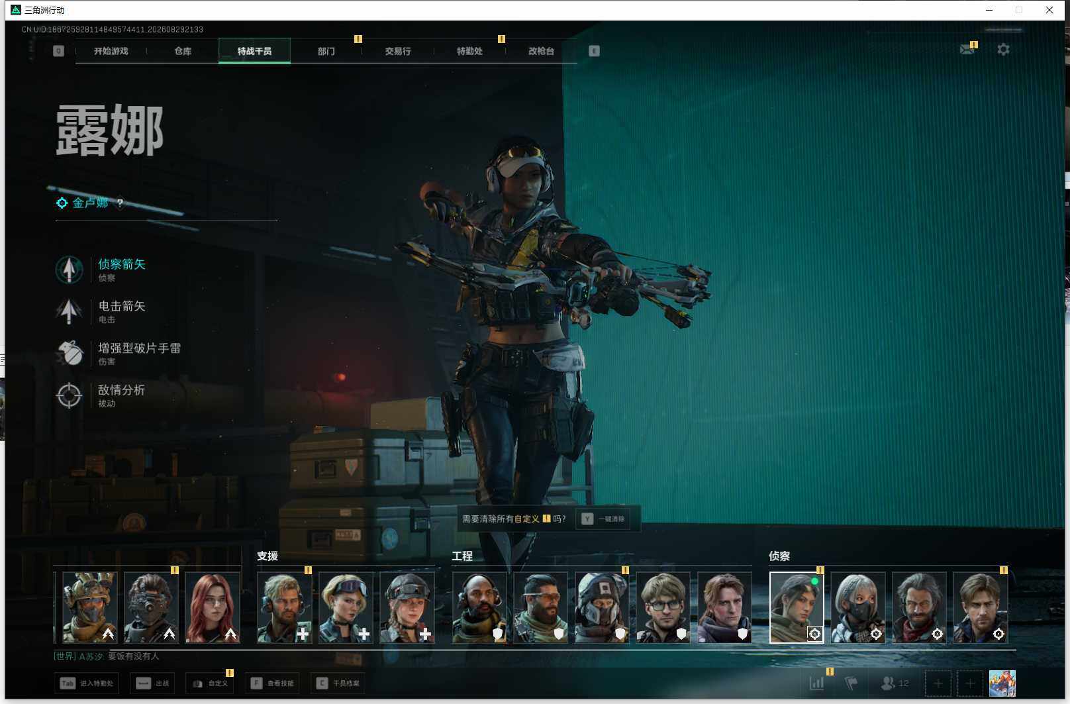The image size is (1070, 704).
Task: Select the helmeted masked assault operator portrait
Action: pyautogui.click(x=90, y=607)
